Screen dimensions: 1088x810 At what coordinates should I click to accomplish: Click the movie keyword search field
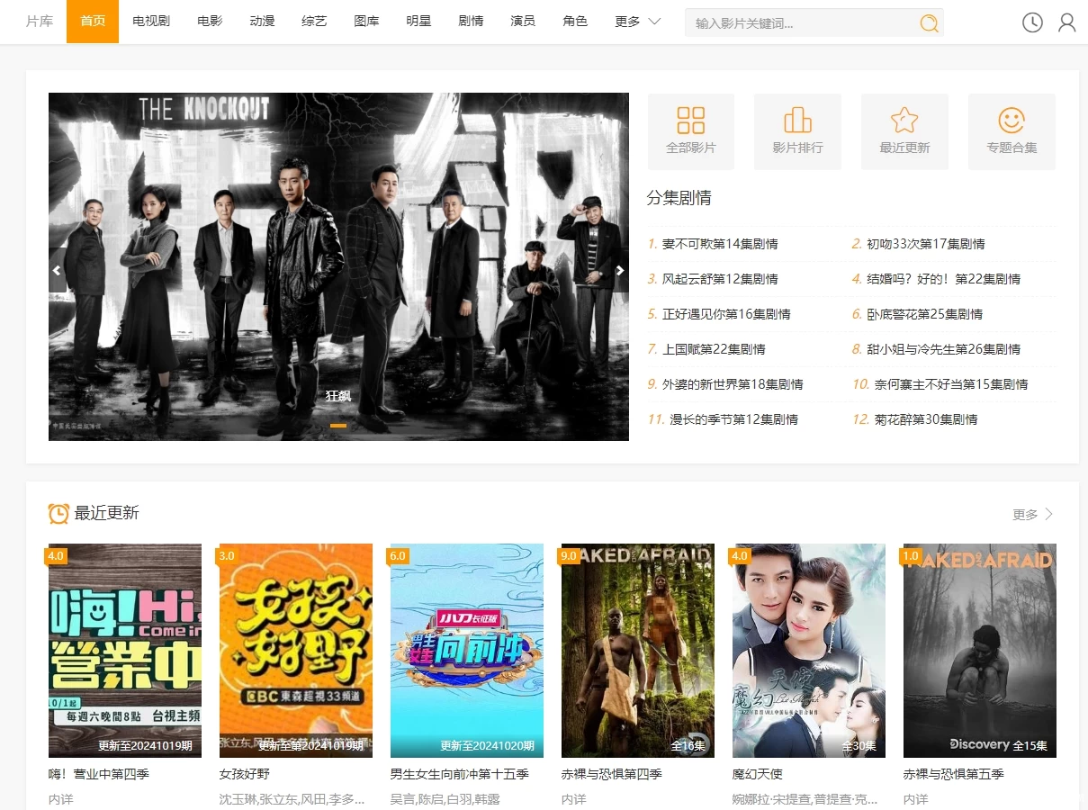(801, 23)
